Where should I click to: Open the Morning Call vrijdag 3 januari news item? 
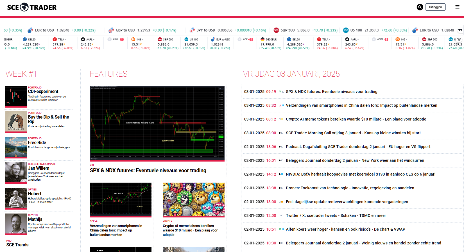353,133
